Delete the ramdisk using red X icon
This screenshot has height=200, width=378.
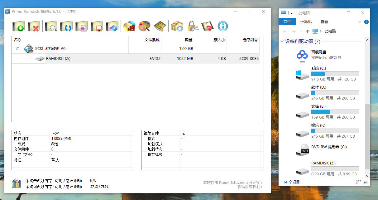[x=34, y=26]
